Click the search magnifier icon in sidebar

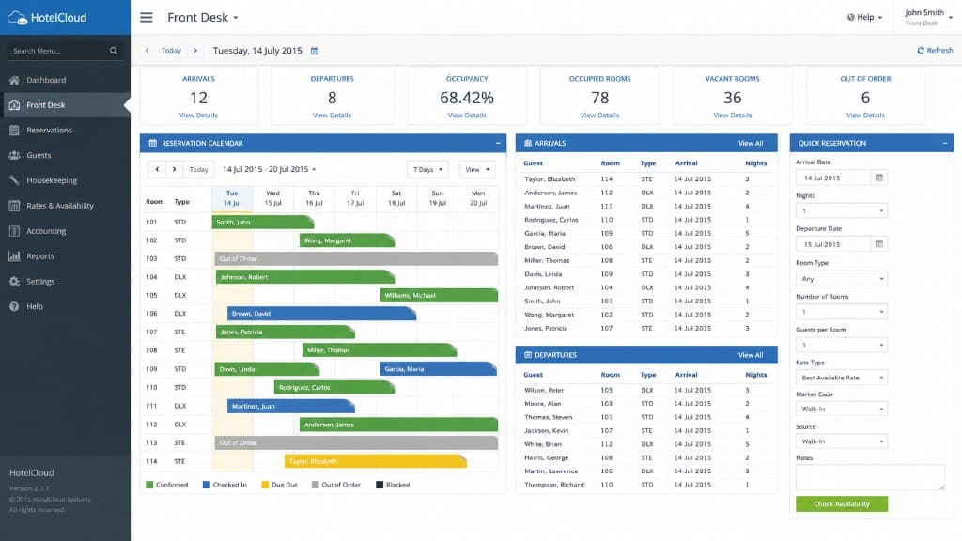[114, 51]
